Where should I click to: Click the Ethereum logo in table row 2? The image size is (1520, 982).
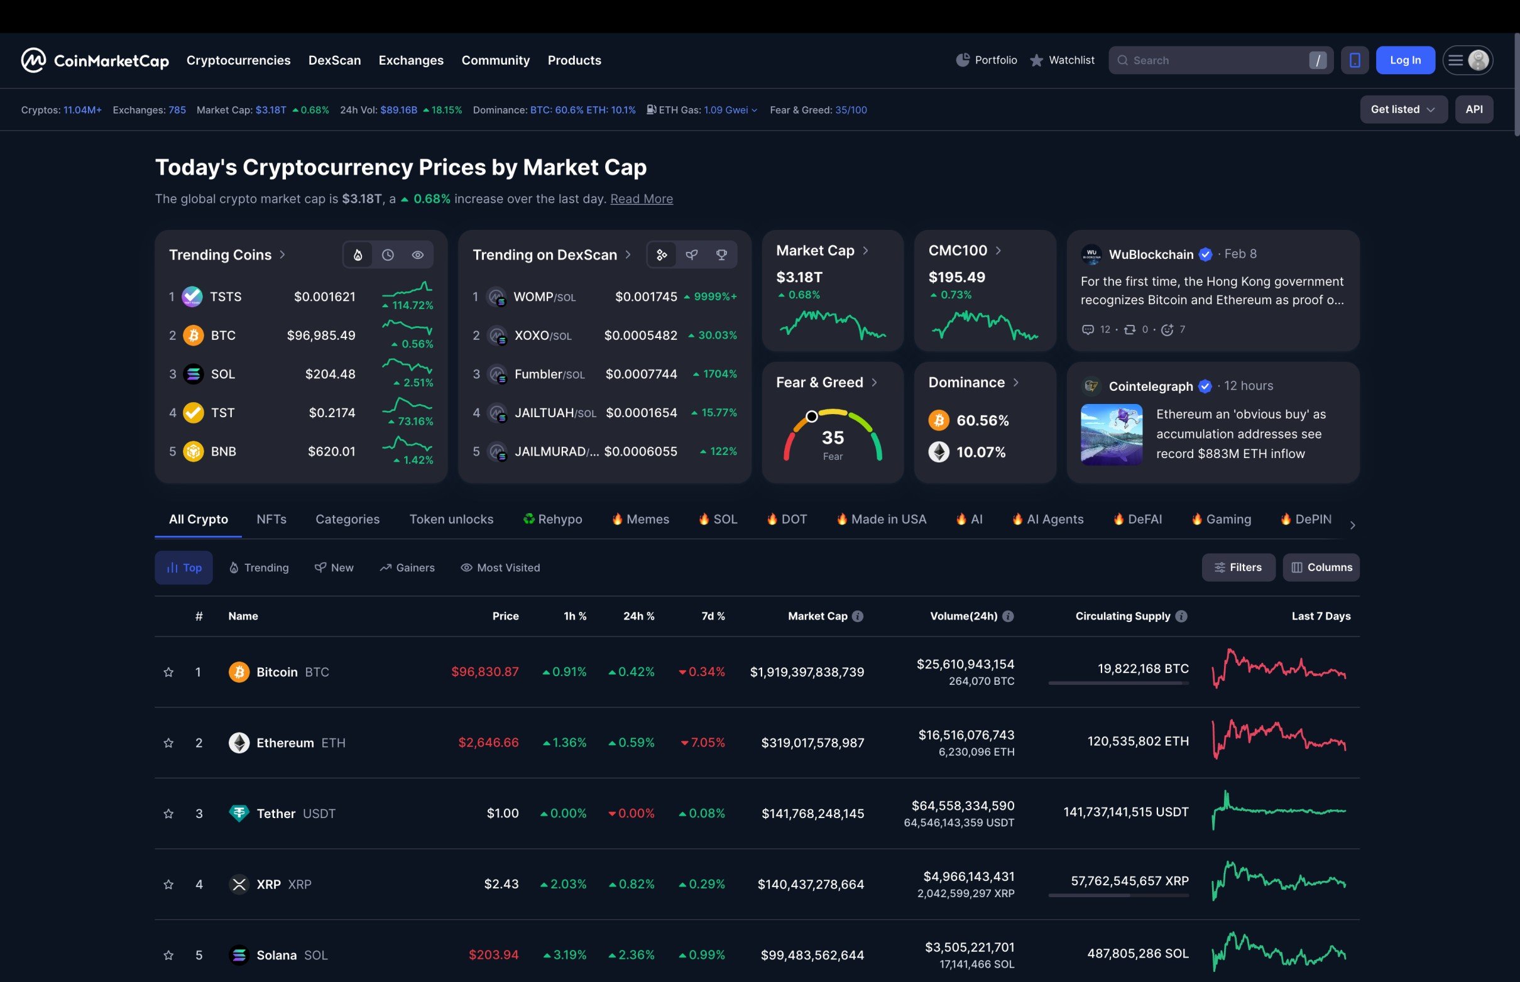pyautogui.click(x=239, y=743)
